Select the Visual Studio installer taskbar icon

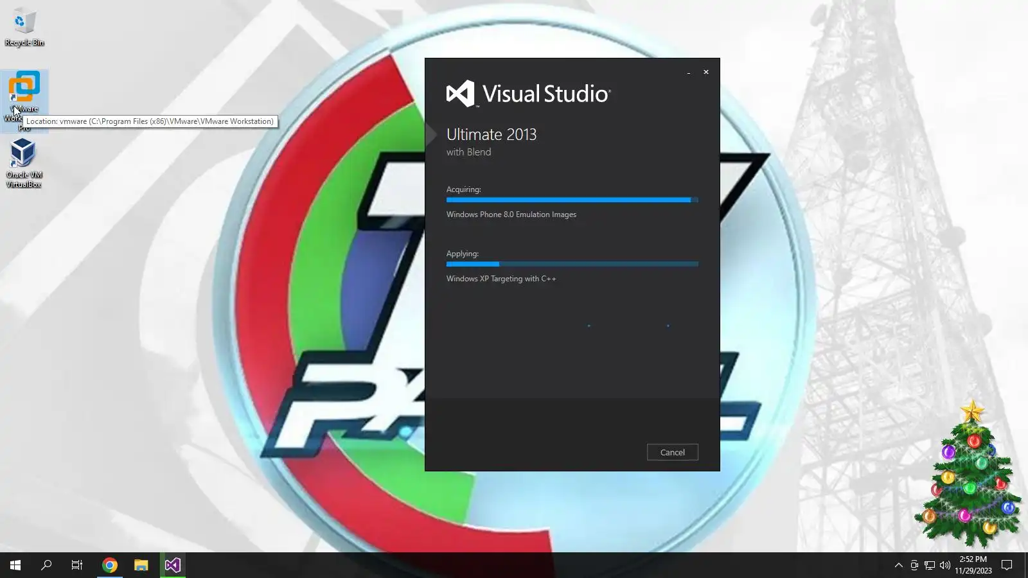click(173, 565)
